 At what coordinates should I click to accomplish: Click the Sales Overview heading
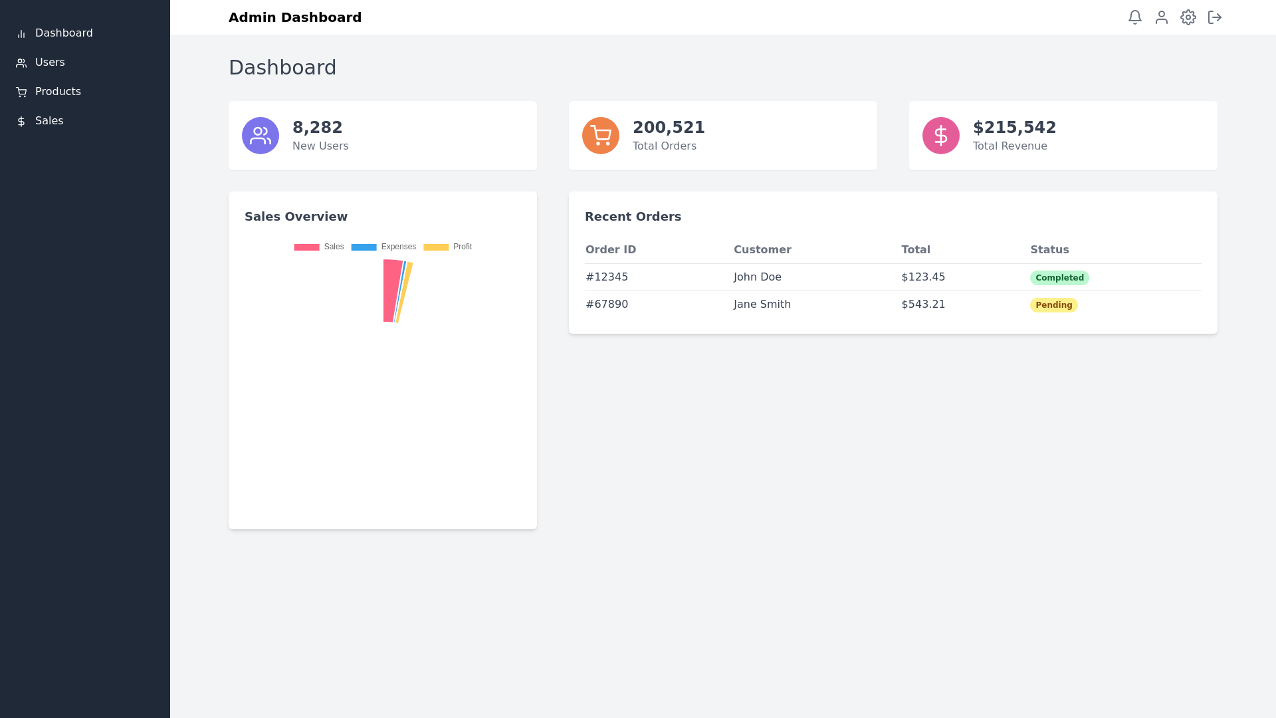tap(296, 217)
